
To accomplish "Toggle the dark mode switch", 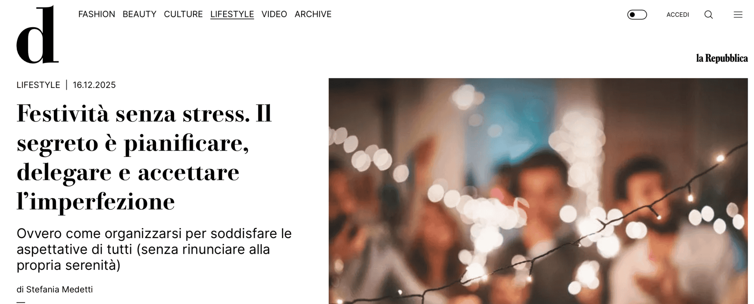I will (637, 15).
